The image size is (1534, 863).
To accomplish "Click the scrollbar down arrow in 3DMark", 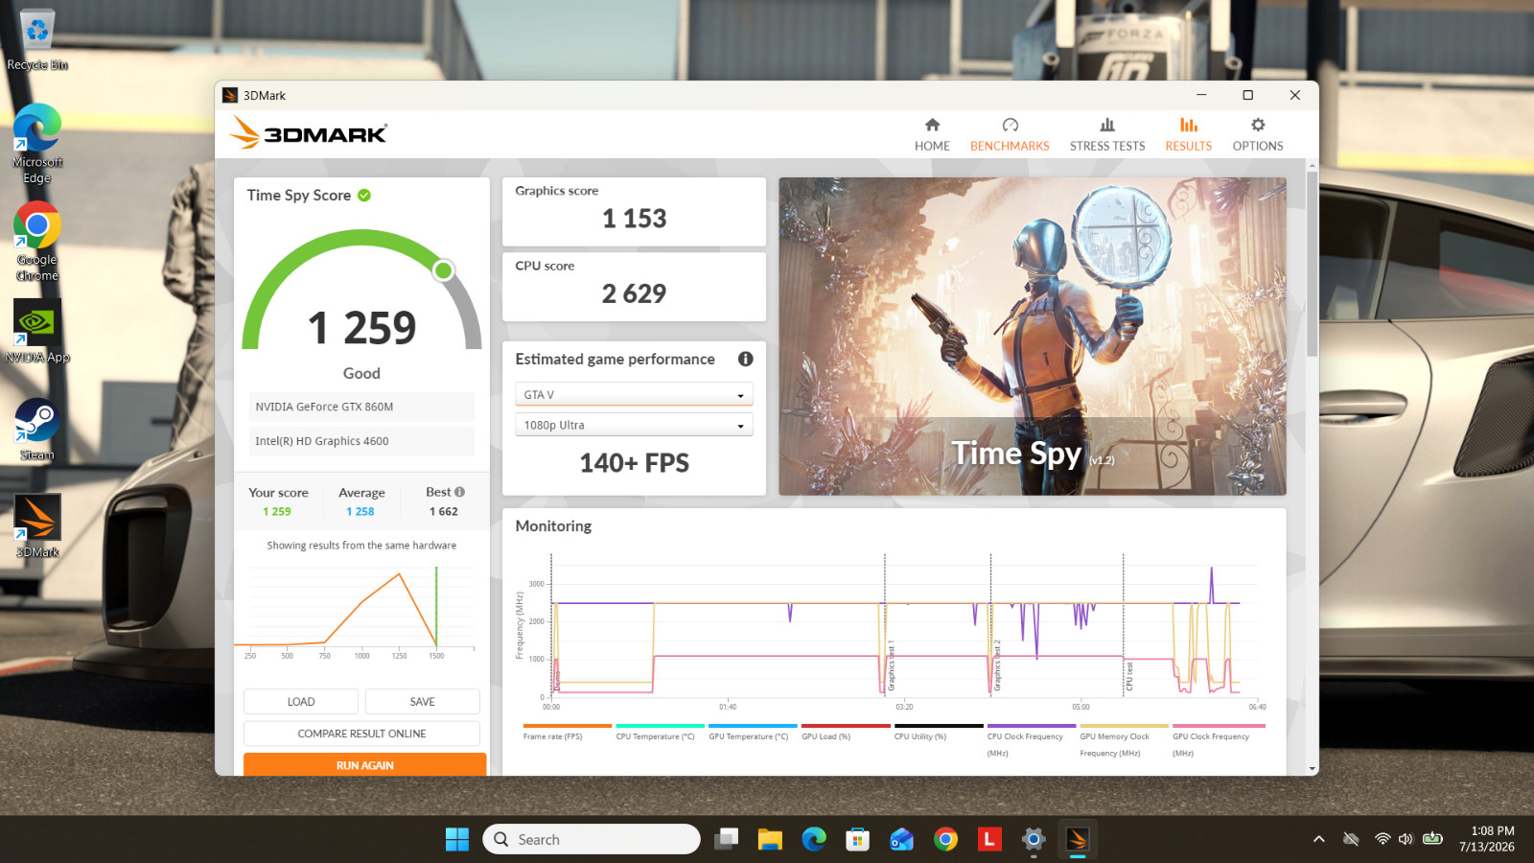I will pyautogui.click(x=1312, y=768).
